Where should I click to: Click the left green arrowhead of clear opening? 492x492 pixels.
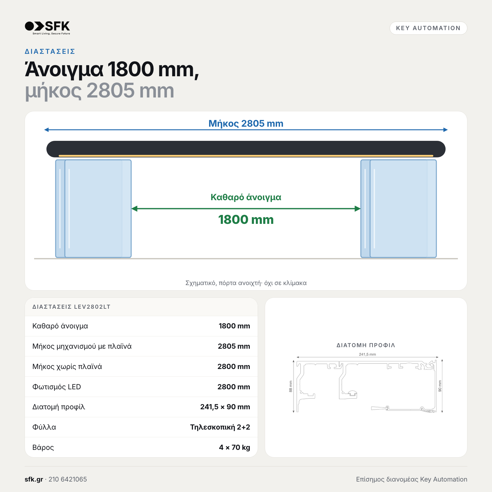point(134,209)
